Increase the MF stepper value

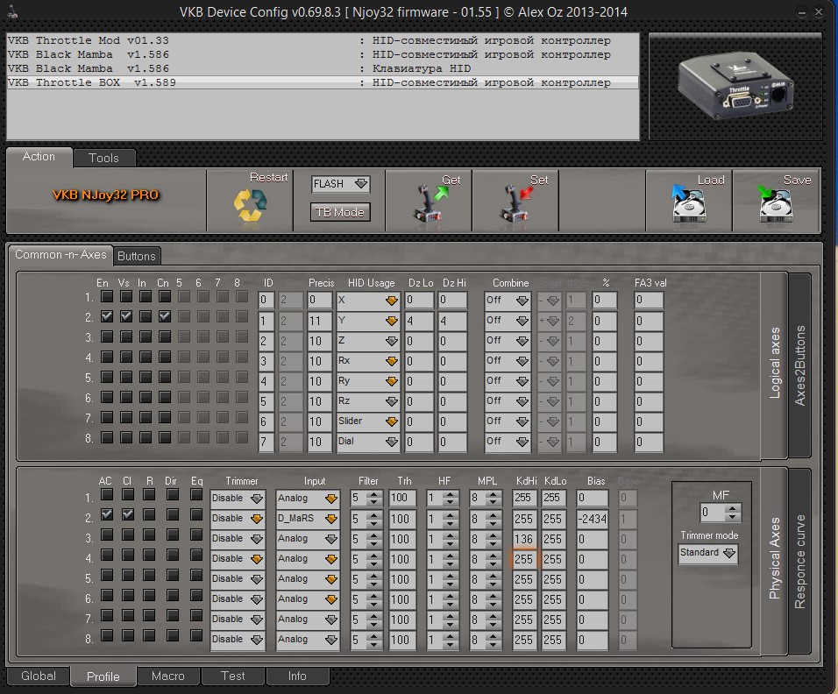pos(733,508)
